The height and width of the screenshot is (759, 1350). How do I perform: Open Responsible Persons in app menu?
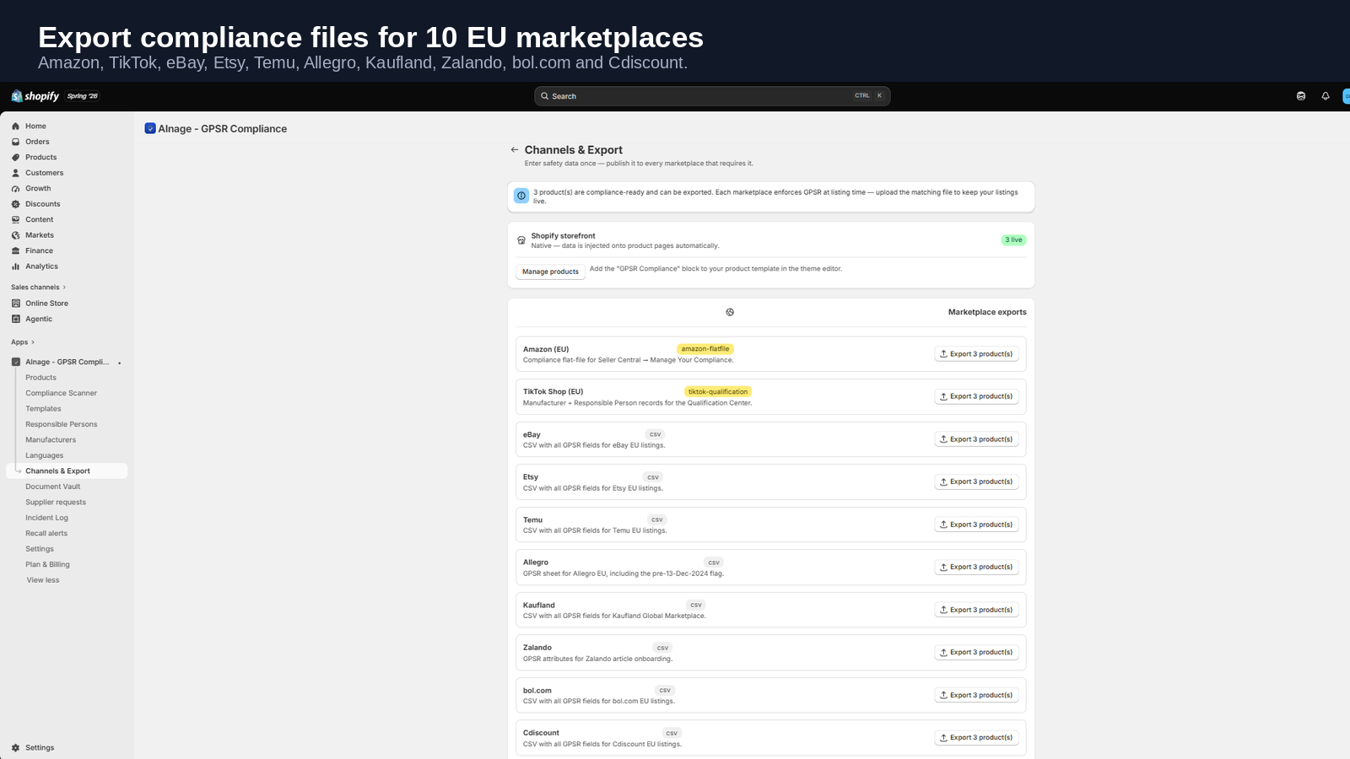pyautogui.click(x=61, y=424)
